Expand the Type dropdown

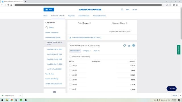click(x=97, y=51)
